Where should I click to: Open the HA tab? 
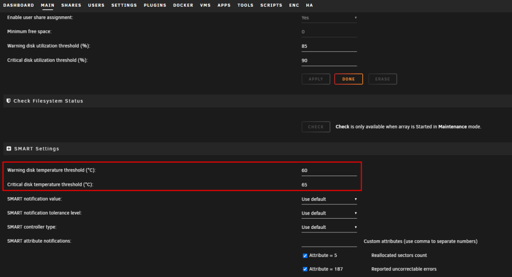(x=310, y=5)
